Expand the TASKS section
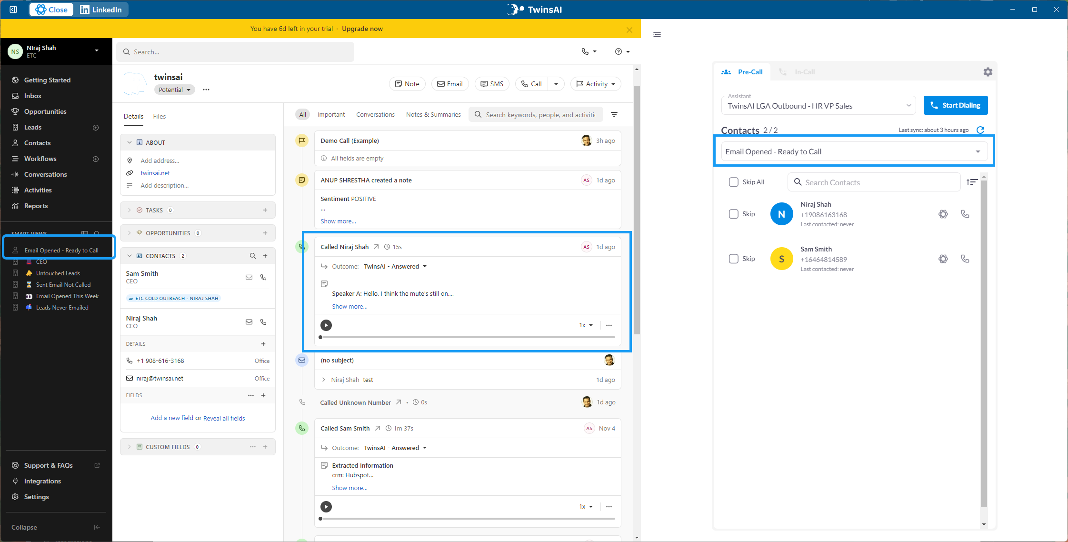 (129, 210)
